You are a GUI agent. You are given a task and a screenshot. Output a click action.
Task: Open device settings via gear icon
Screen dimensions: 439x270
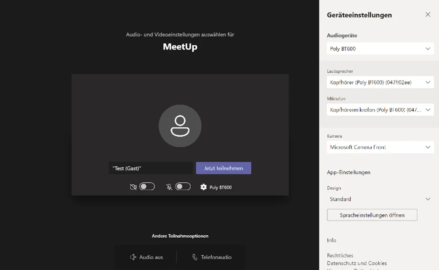(x=204, y=187)
